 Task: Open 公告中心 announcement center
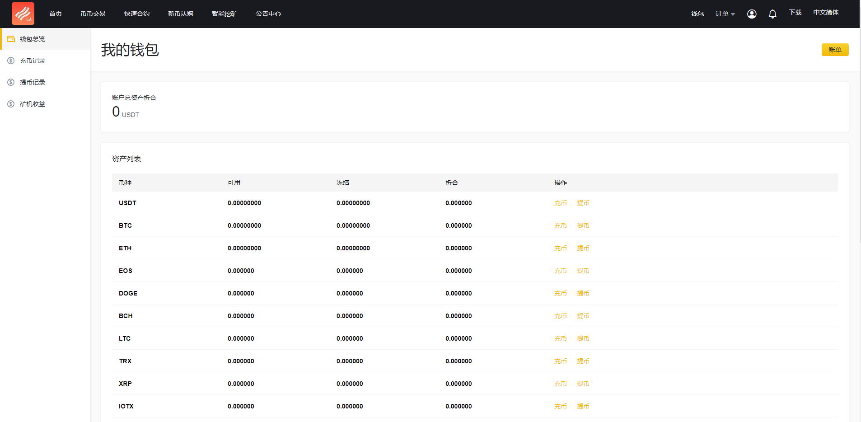point(268,14)
